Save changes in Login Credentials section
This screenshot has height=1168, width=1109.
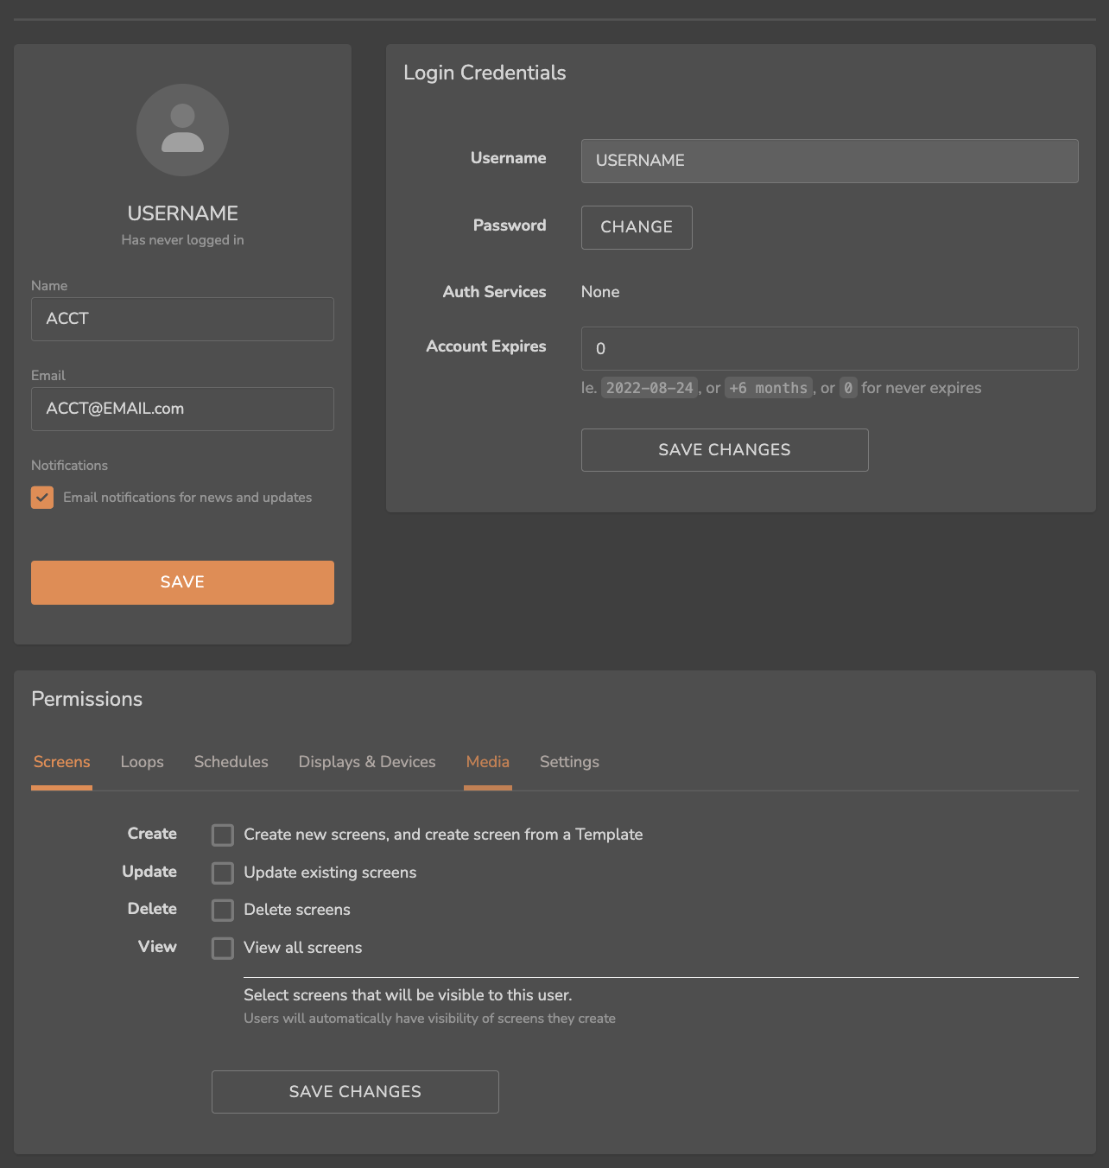(725, 449)
